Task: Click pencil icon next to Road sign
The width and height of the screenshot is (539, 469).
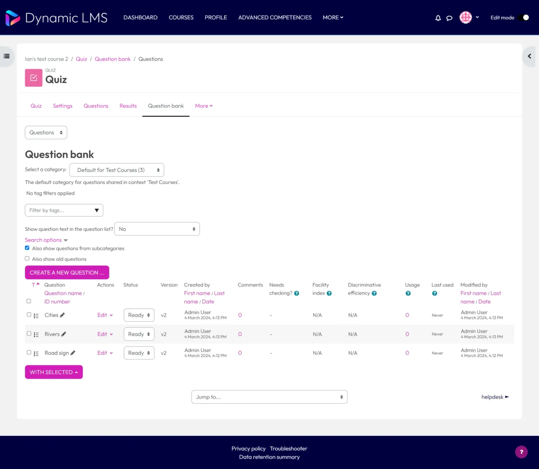Action: click(73, 353)
